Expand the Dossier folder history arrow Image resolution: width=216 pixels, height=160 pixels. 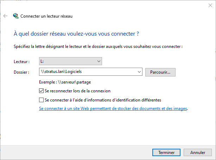(139, 72)
